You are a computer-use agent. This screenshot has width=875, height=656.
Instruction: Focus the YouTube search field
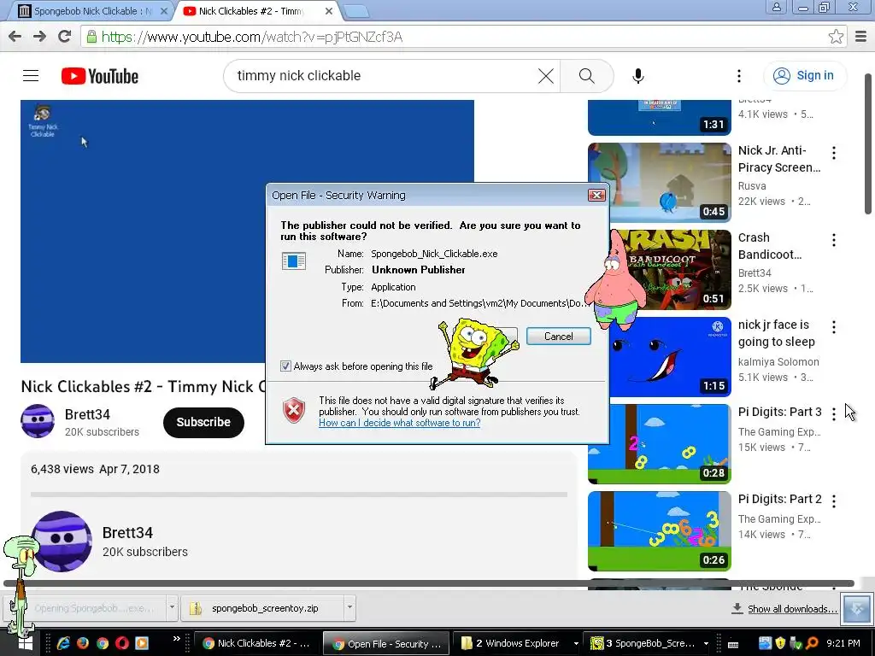[385, 76]
